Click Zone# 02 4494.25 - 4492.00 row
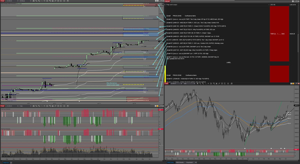Image resolution: width=300 pixels, height=164 pixels. pos(192,23)
